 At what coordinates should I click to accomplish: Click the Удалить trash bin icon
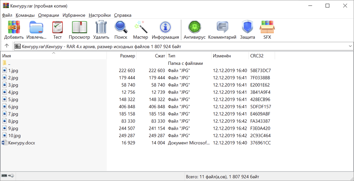click(x=101, y=27)
